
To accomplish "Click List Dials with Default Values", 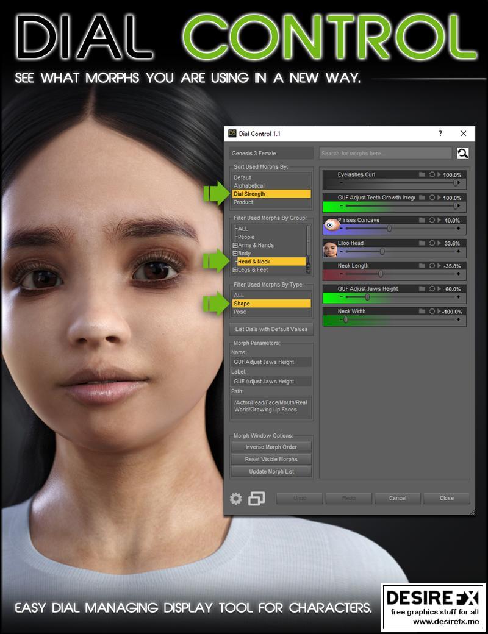I will 271,329.
